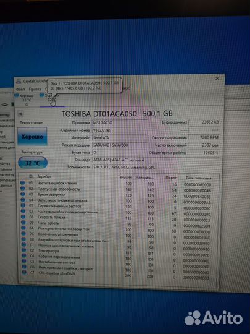
Task: Click the Raw-значения column header
Action: [x=199, y=178]
